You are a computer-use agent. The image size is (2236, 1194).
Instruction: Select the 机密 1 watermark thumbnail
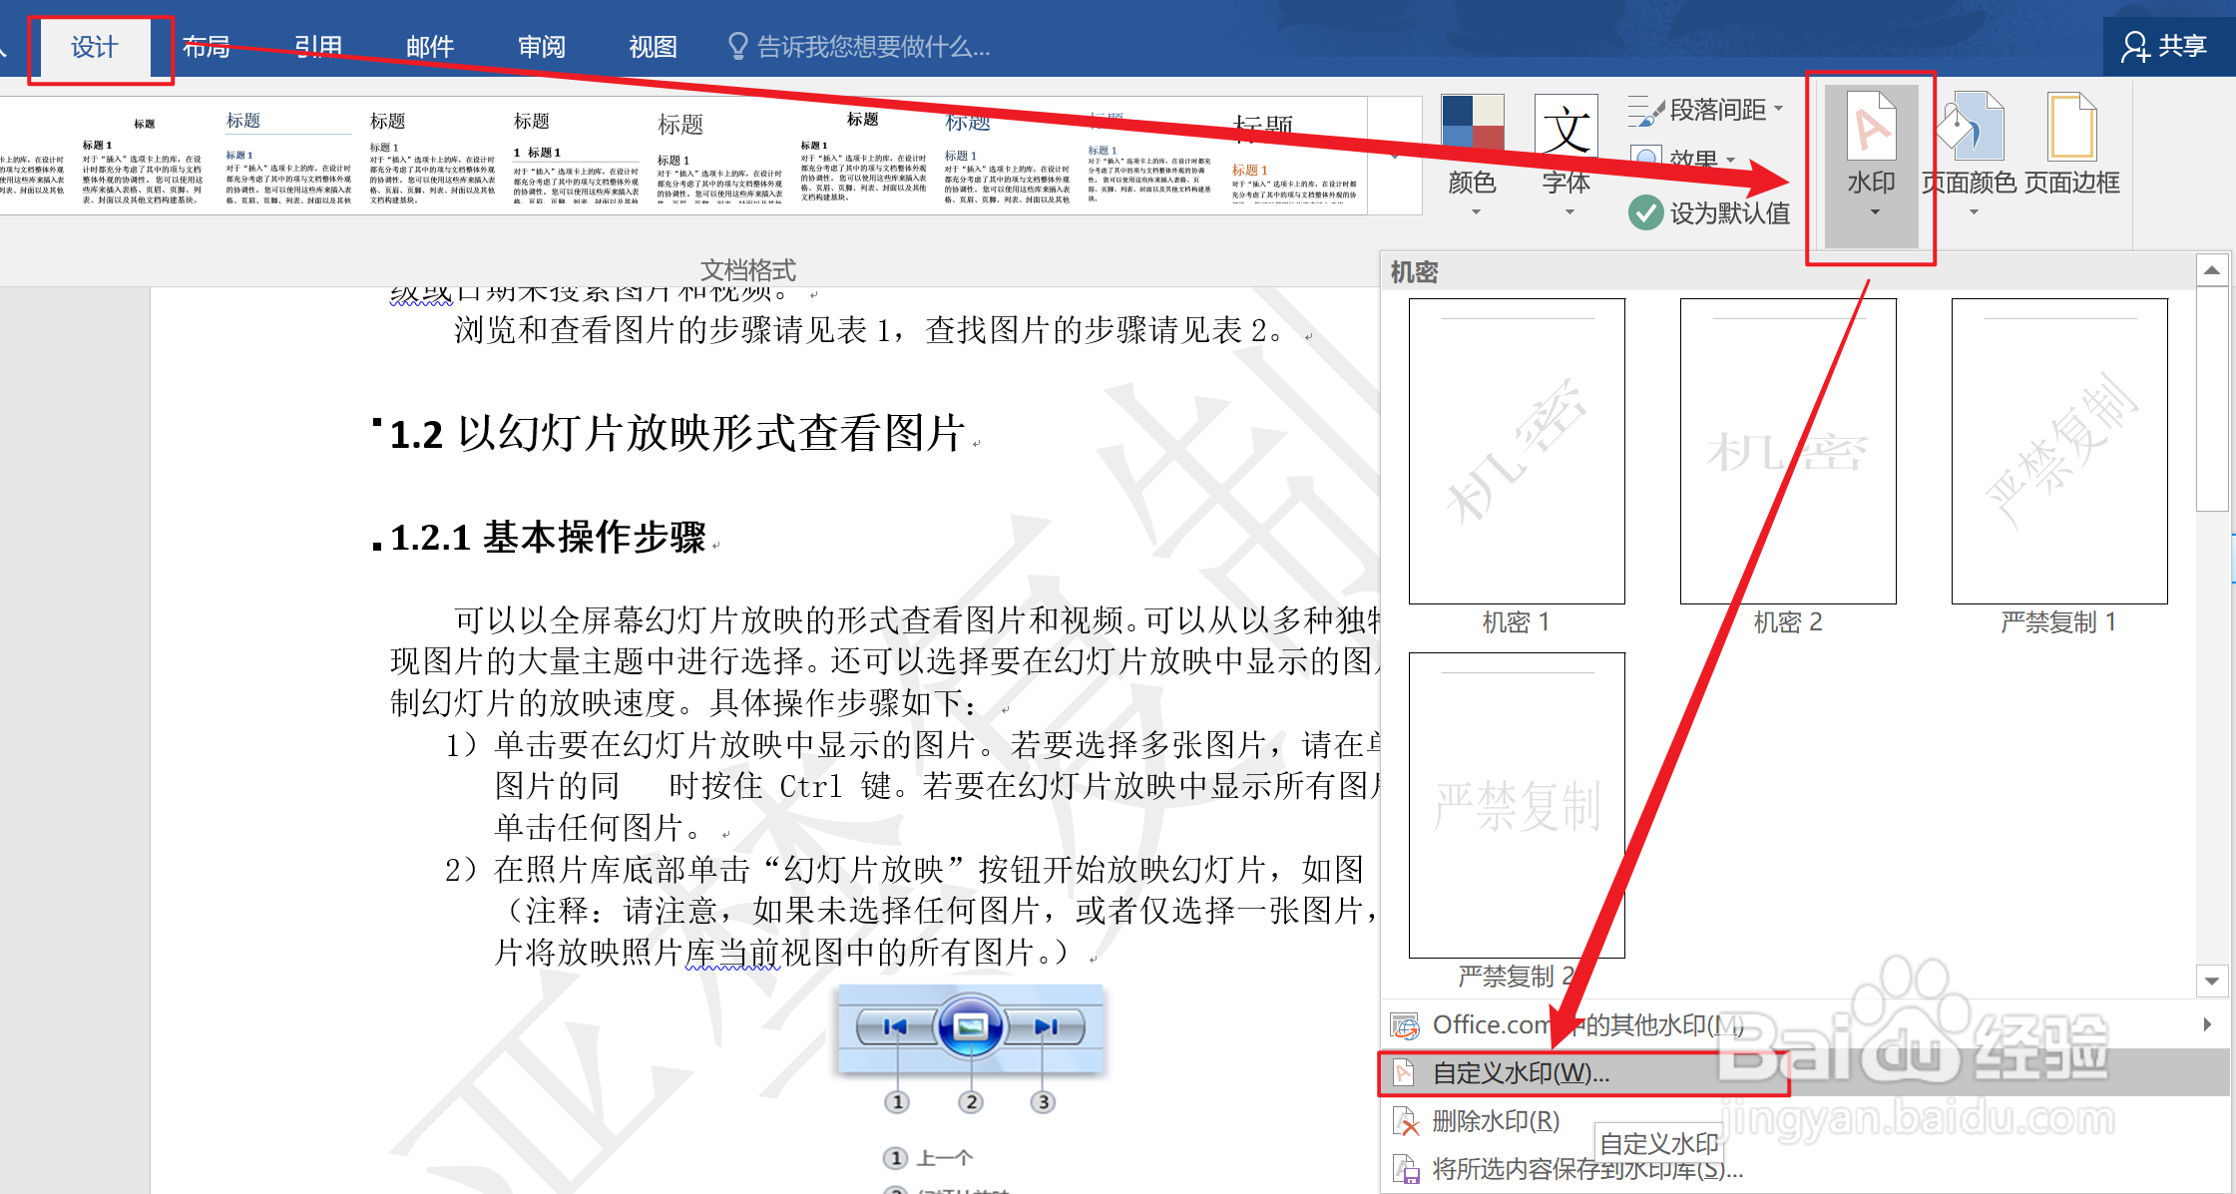pos(1517,452)
